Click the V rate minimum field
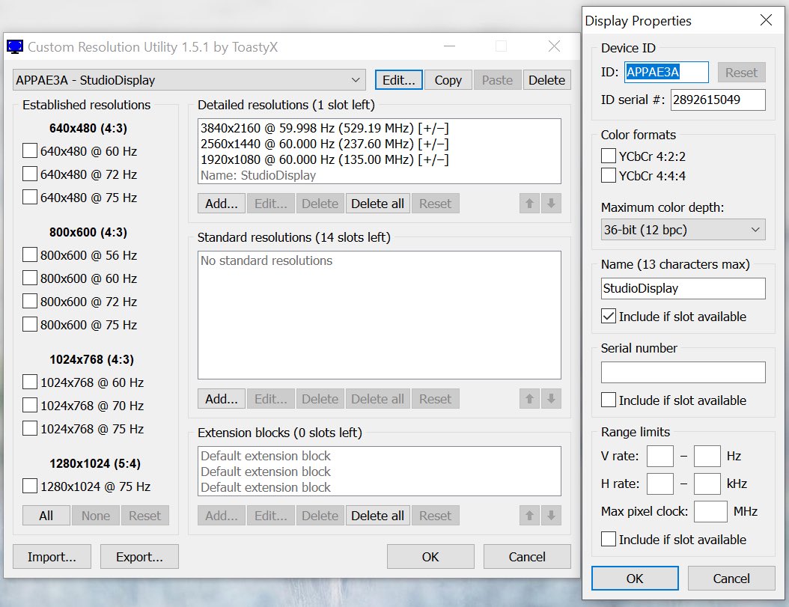789x607 pixels. point(659,456)
